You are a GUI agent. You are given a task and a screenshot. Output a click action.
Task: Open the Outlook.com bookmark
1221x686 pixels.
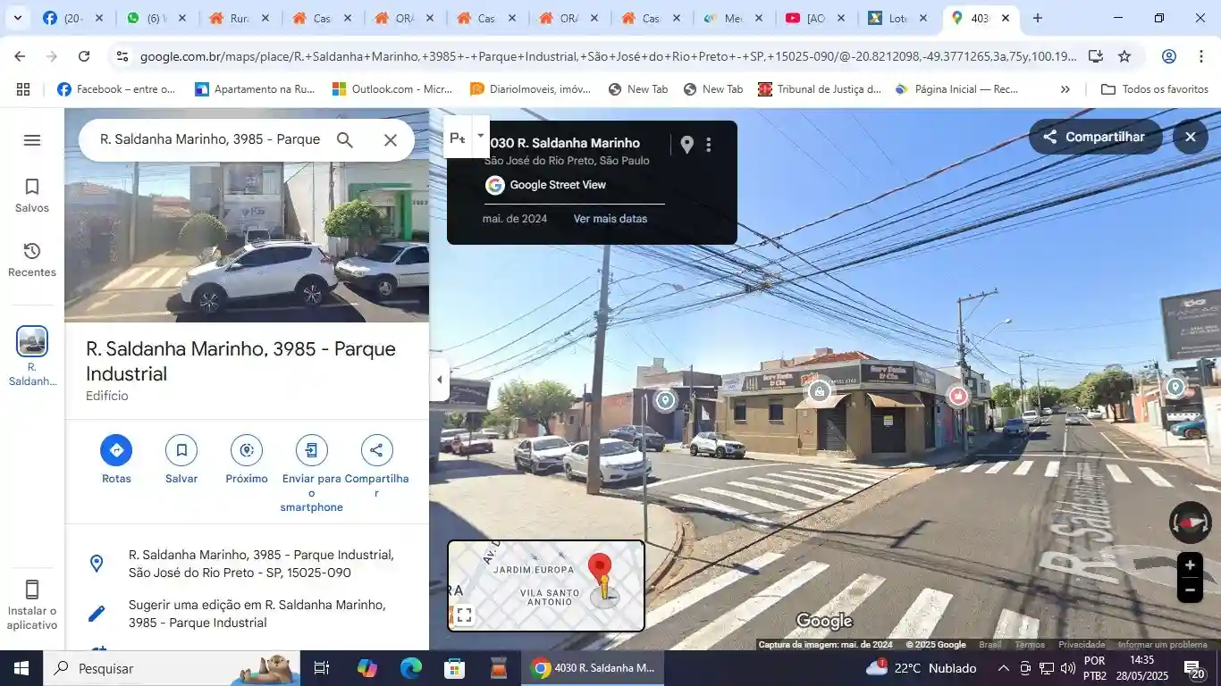pyautogui.click(x=392, y=89)
